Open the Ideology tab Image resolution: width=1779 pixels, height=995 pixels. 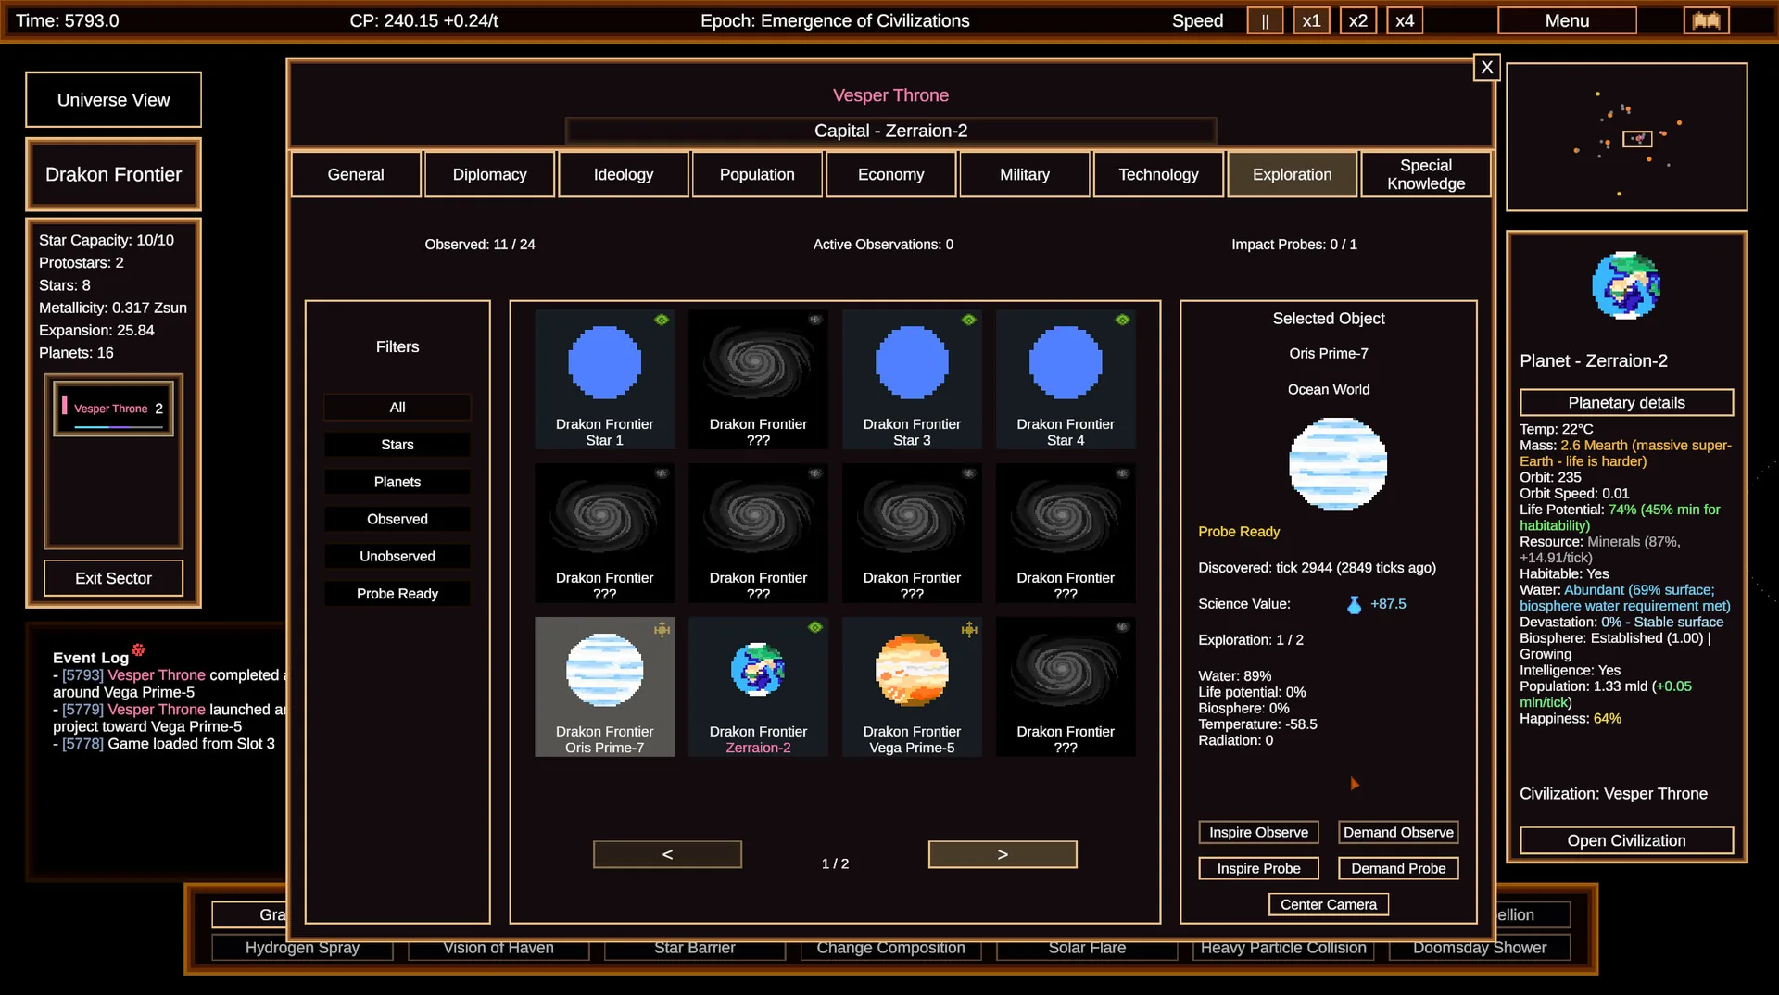(x=624, y=174)
